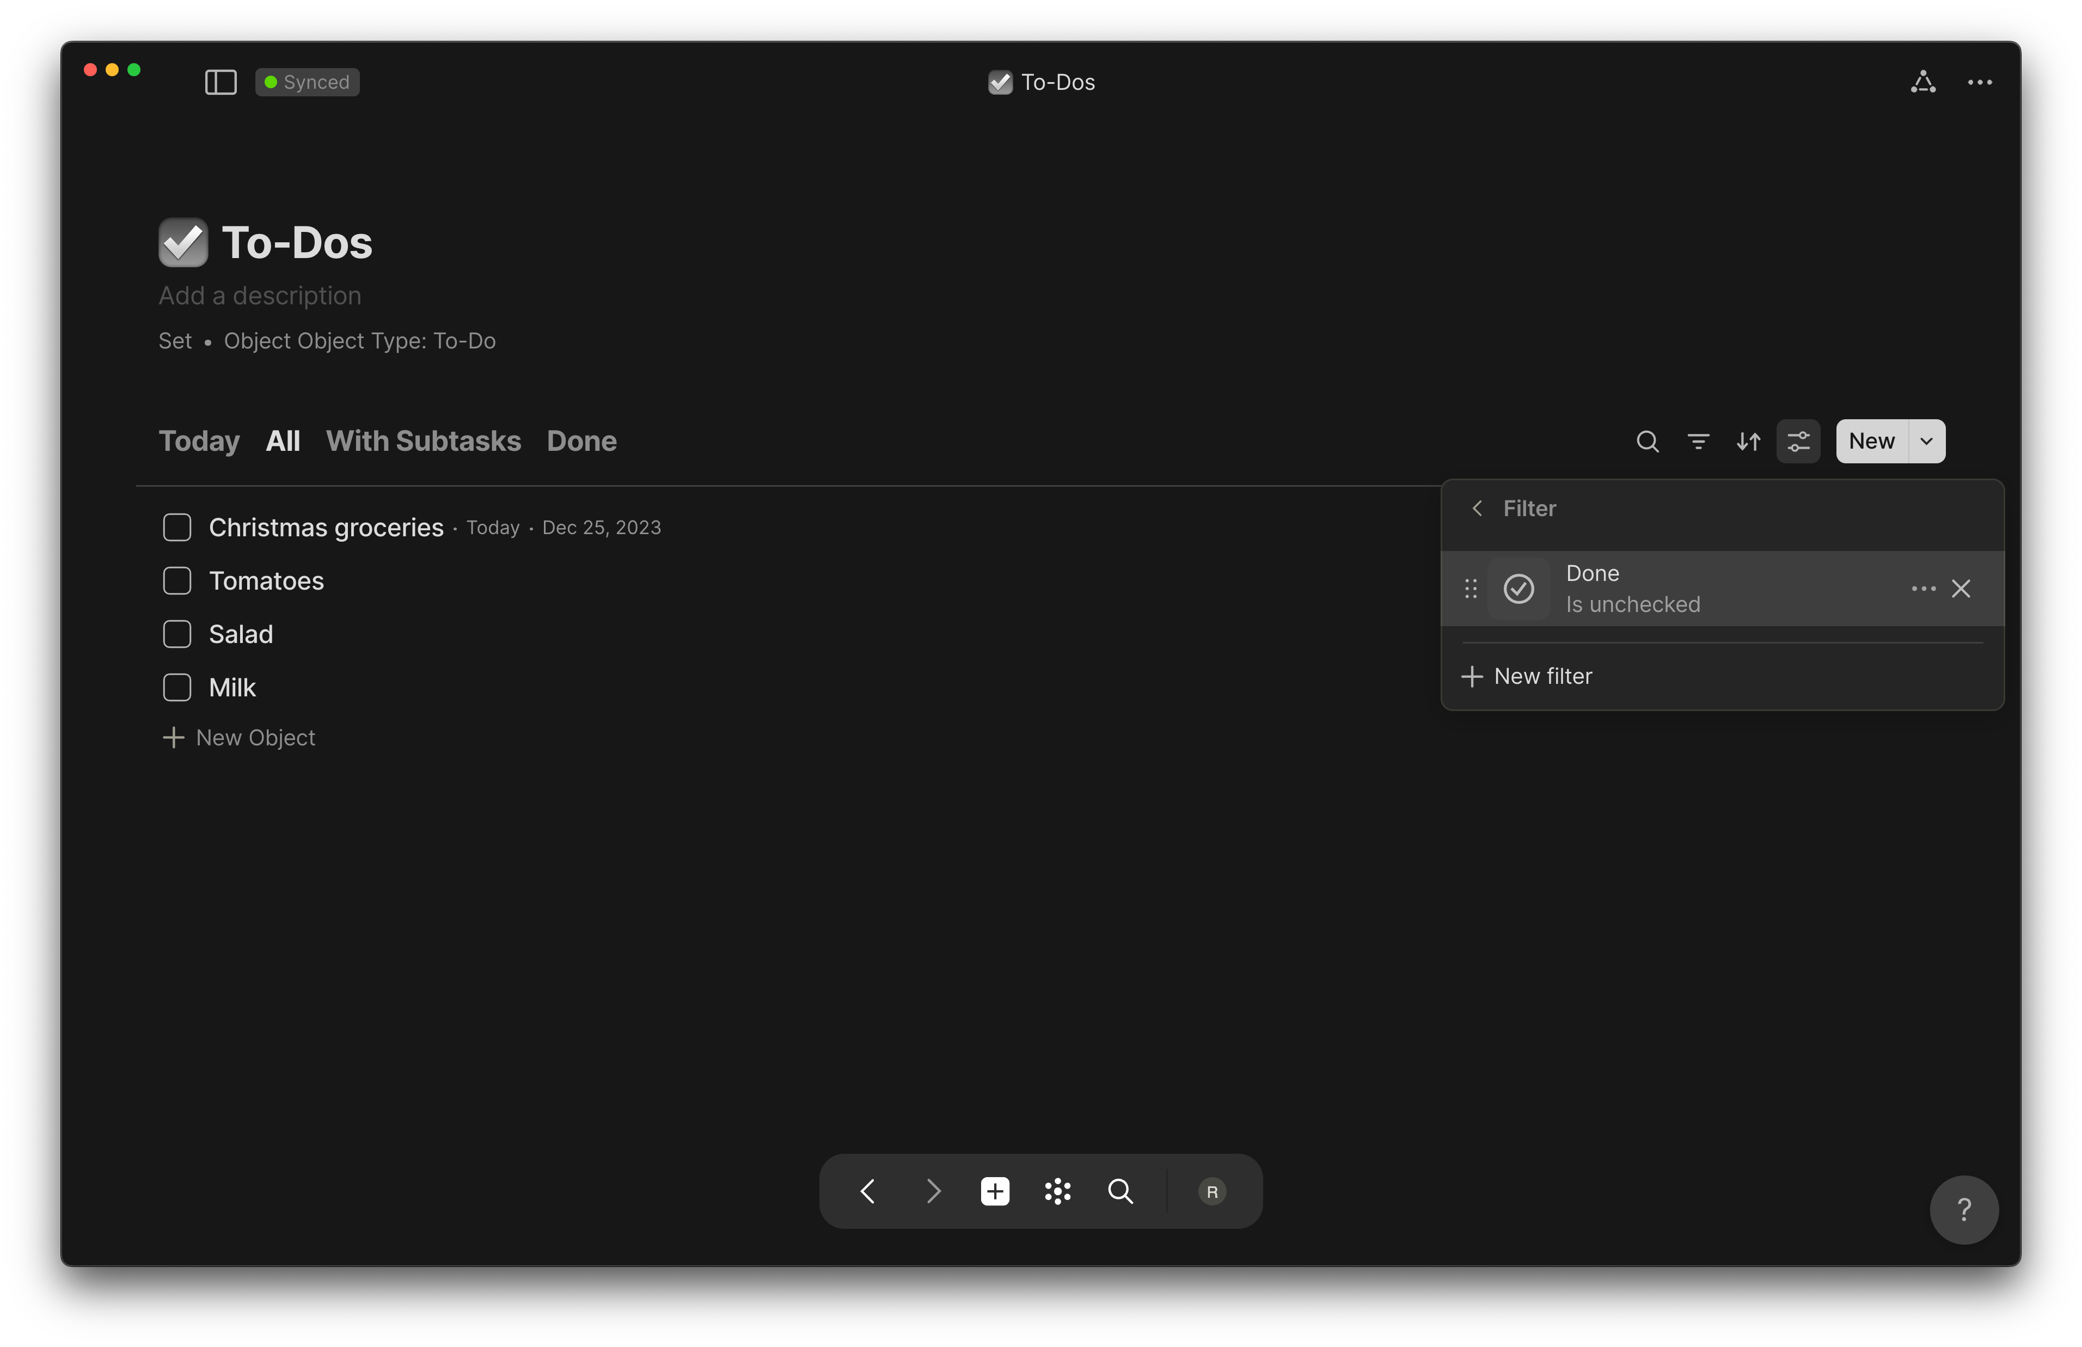
Task: Open more options for the Done filter
Action: pyautogui.click(x=1923, y=588)
